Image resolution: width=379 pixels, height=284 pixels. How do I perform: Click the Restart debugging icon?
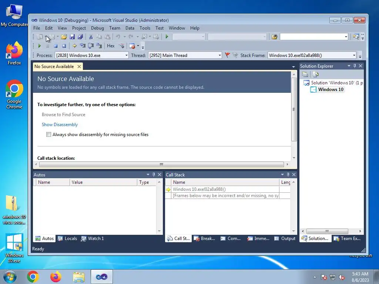click(64, 46)
